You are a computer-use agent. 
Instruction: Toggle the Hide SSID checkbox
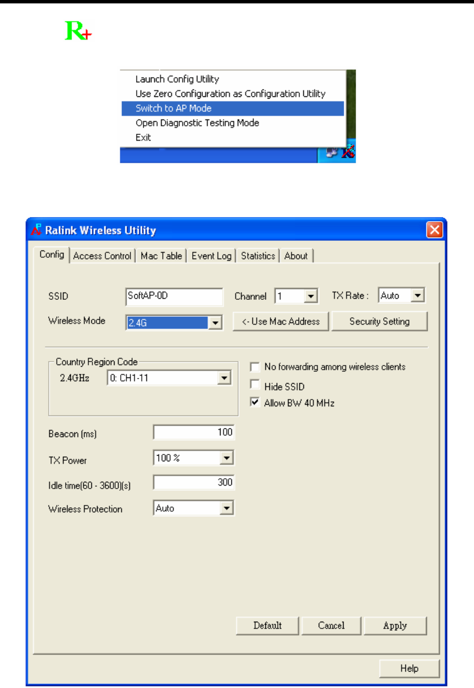click(x=255, y=386)
